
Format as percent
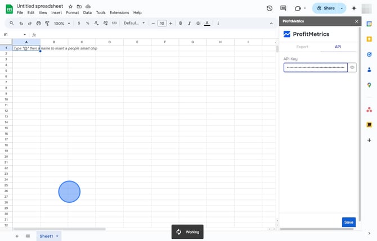pos(88,23)
